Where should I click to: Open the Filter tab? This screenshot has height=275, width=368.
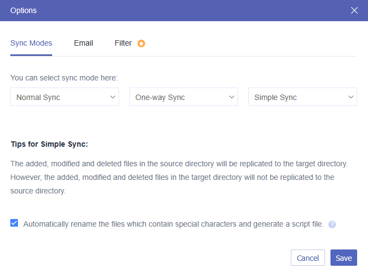(123, 43)
